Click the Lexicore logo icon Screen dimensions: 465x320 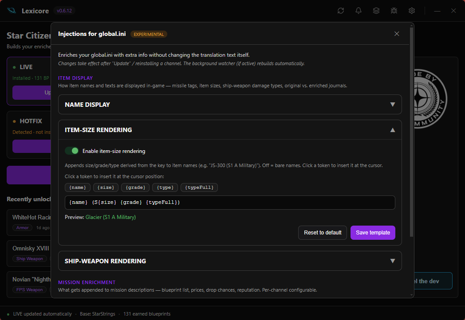tap(12, 11)
